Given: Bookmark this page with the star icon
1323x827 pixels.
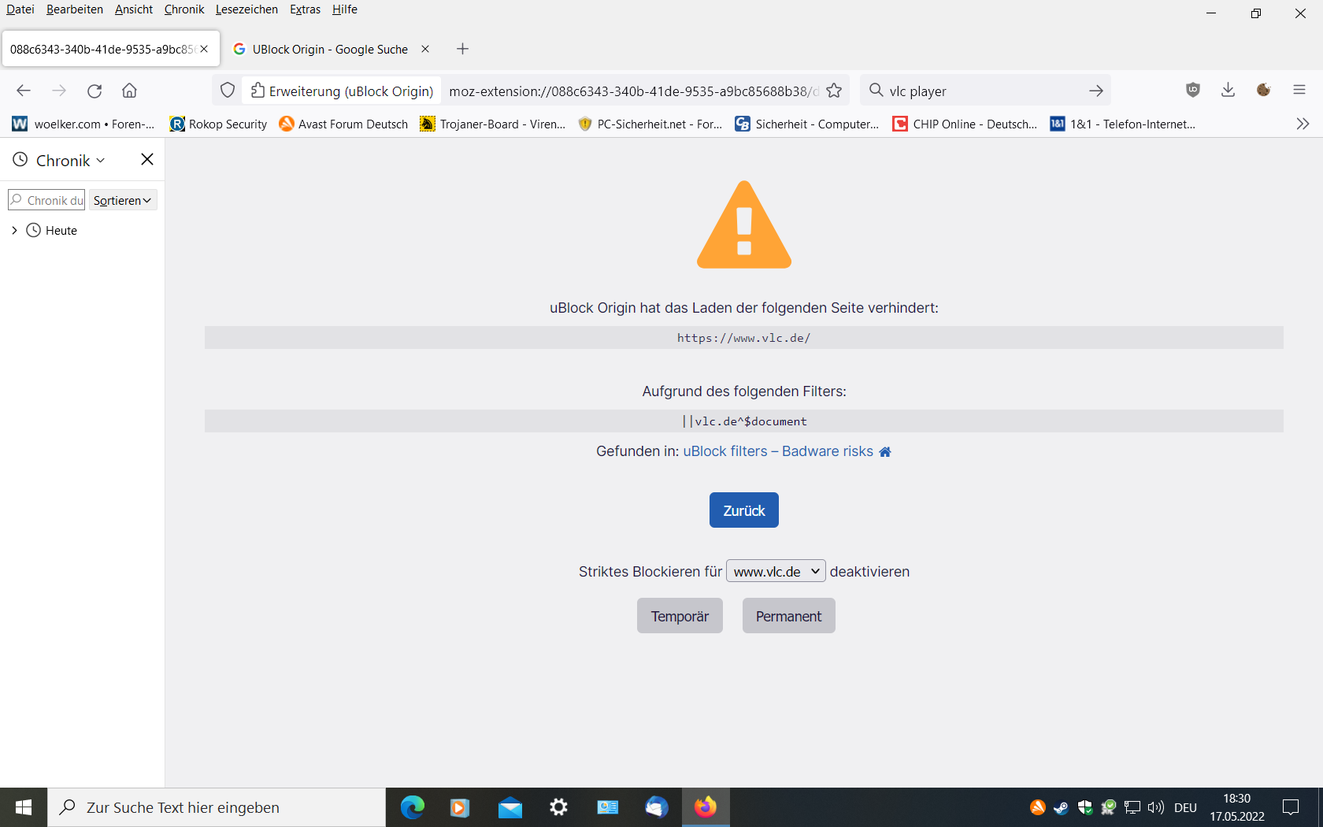Looking at the screenshot, I should point(834,91).
